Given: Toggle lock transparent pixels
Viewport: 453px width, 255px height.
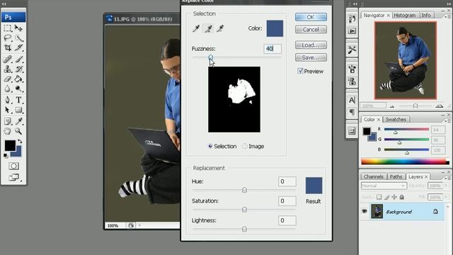Looking at the screenshot, I should (x=379, y=197).
